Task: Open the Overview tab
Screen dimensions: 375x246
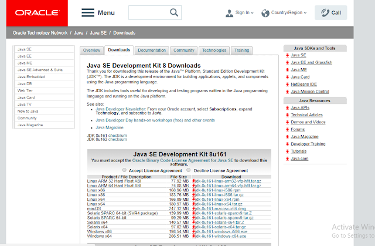Action: click(x=91, y=50)
